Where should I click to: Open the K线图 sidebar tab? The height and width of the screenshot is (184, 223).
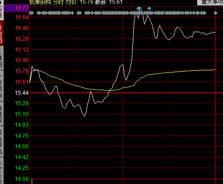tap(2, 58)
